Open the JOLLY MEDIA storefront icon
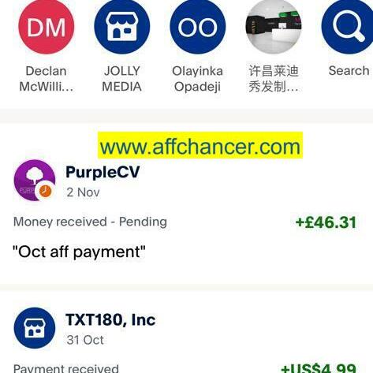373x373 pixels. click(122, 26)
